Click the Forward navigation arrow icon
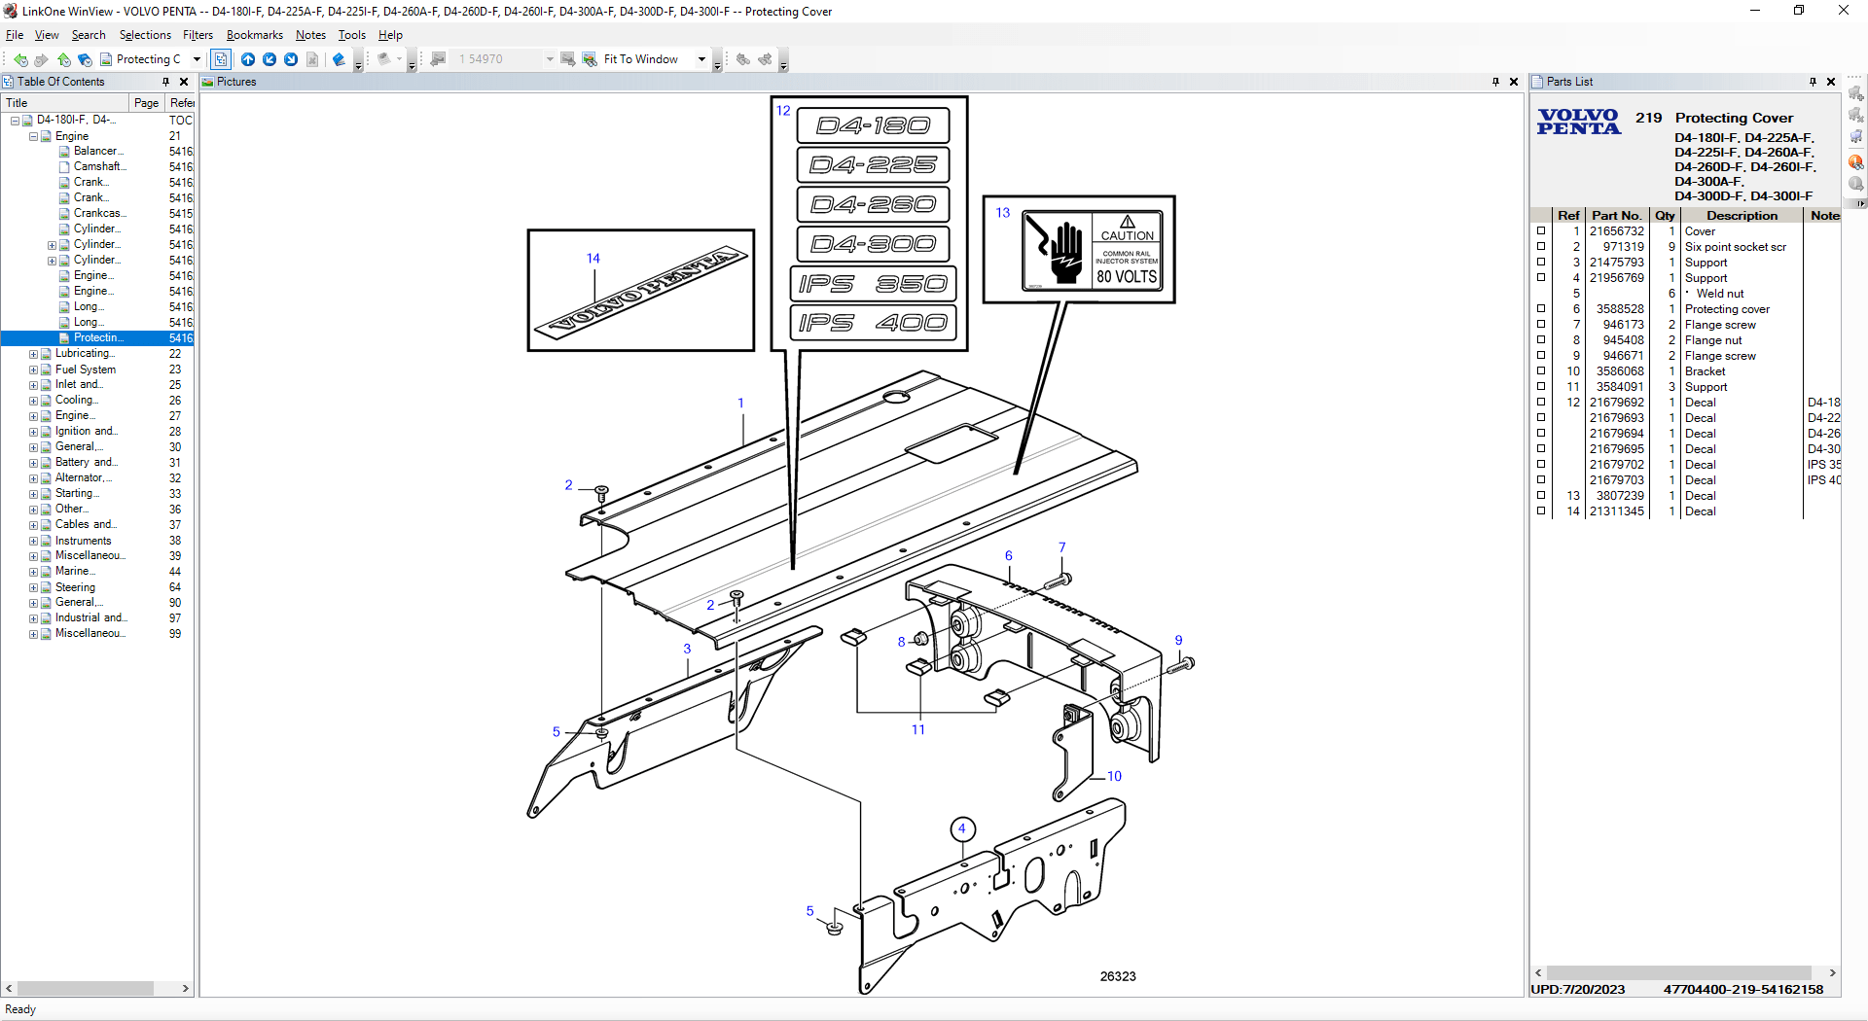Screen dimensions: 1868x1021 [x=42, y=59]
